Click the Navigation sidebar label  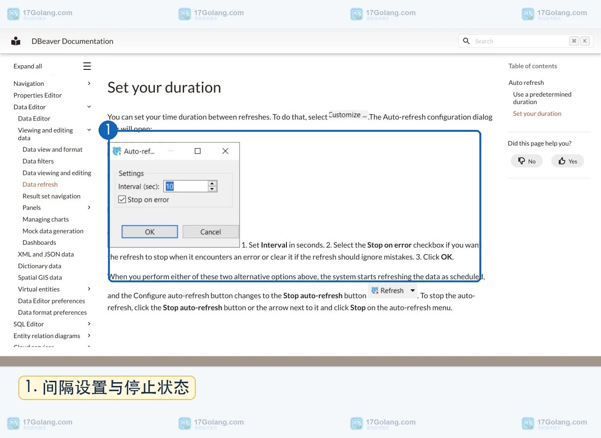(29, 83)
